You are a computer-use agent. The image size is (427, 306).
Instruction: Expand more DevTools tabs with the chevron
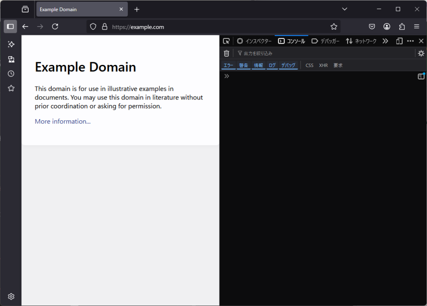pyautogui.click(x=385, y=41)
